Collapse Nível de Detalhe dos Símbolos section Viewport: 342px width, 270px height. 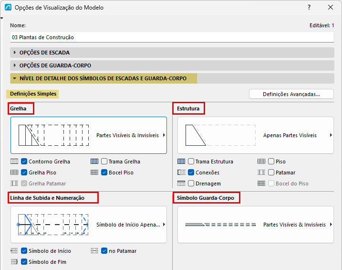click(x=172, y=78)
